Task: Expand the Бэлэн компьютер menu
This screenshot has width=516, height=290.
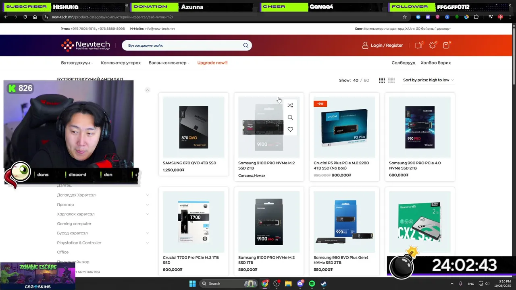Action: (x=169, y=63)
